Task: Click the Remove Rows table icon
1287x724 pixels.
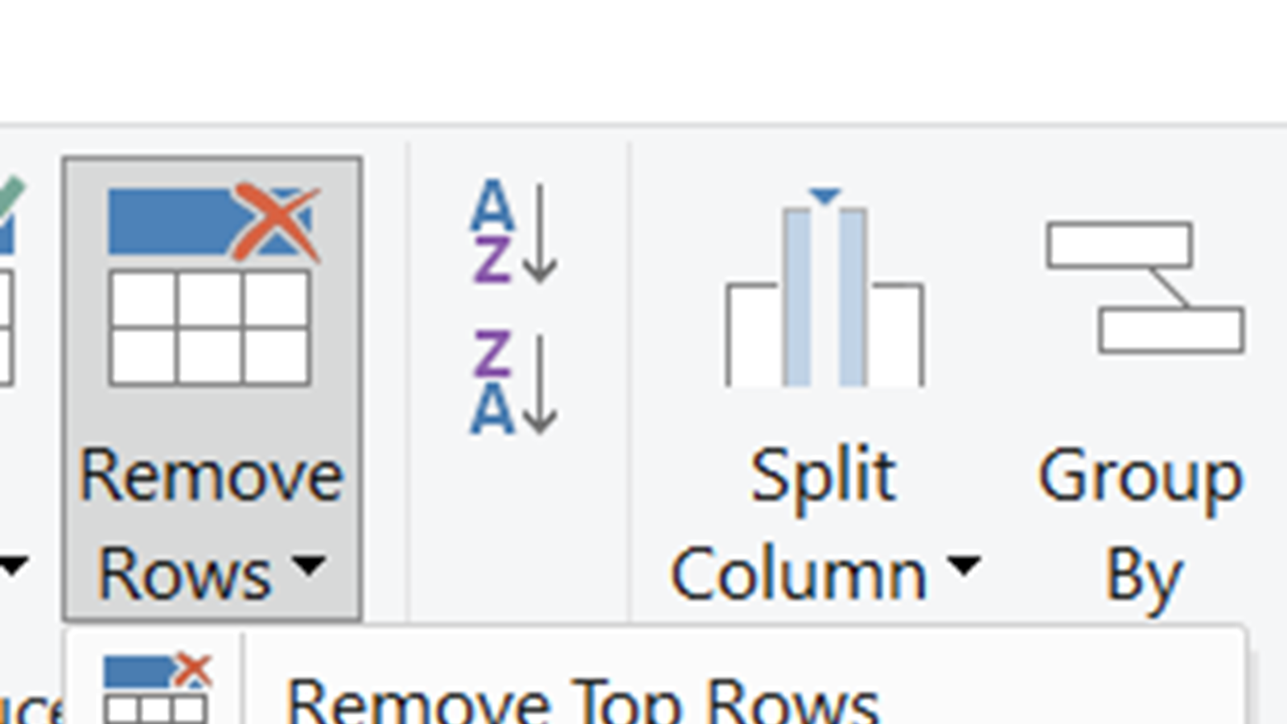Action: pyautogui.click(x=211, y=286)
